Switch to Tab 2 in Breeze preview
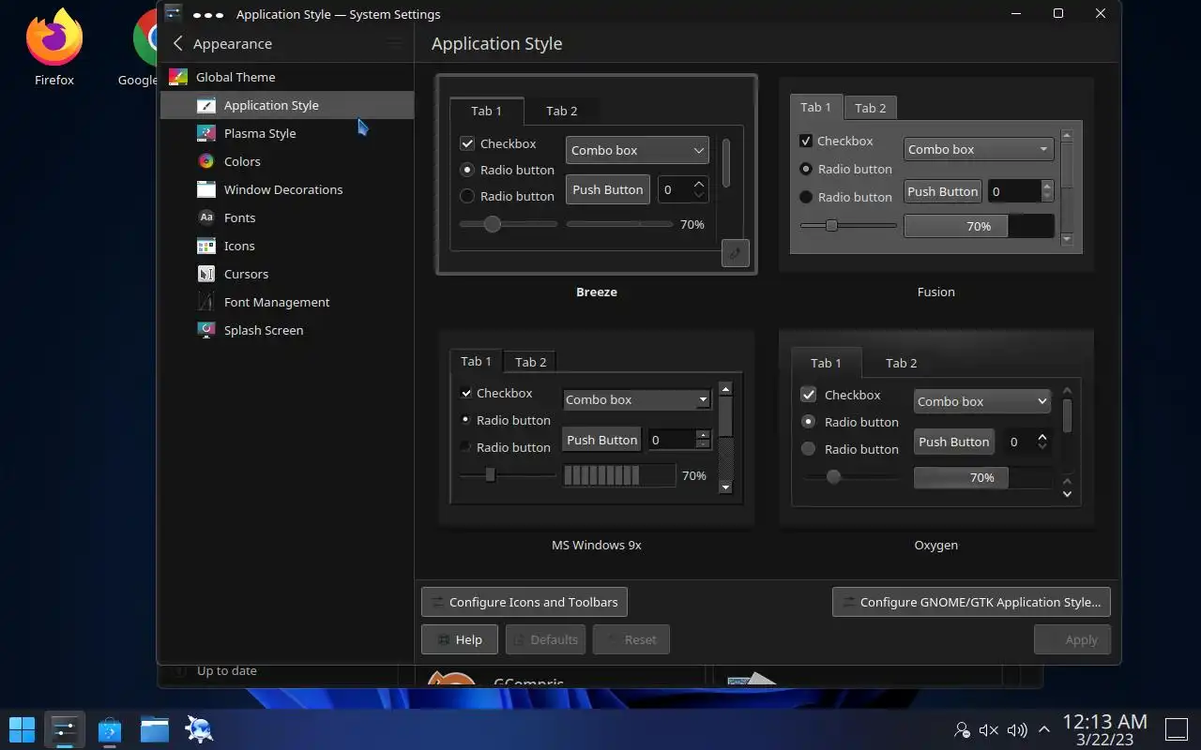Screen dimensions: 1201x750 tap(561, 111)
